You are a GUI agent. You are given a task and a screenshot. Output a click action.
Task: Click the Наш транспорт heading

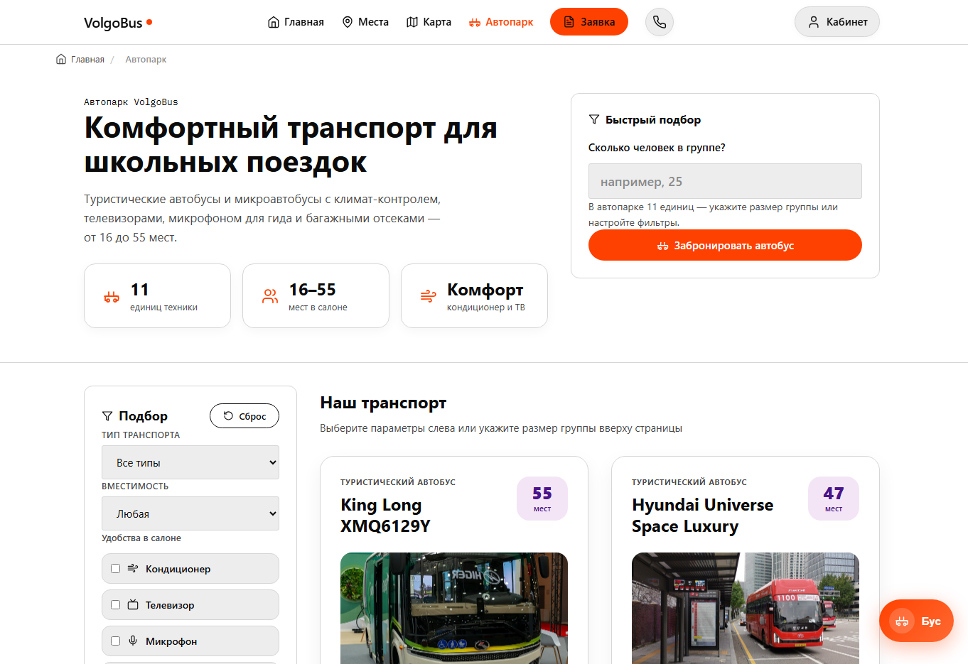[383, 403]
